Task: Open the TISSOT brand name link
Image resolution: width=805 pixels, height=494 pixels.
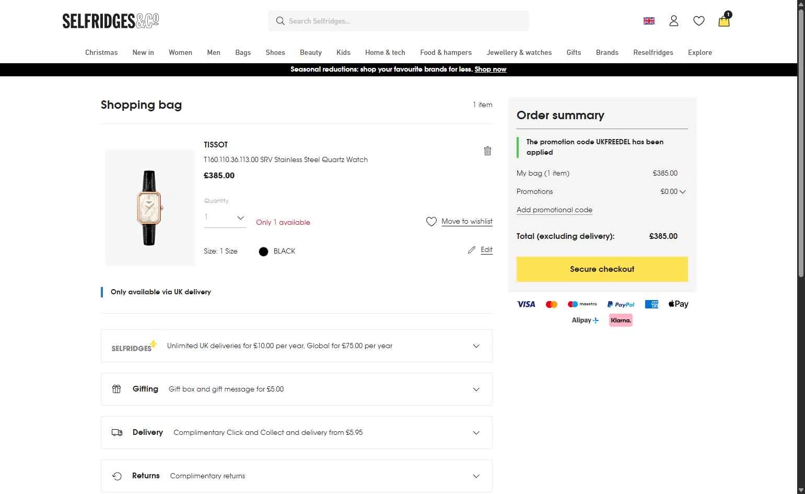Action: pos(216,145)
